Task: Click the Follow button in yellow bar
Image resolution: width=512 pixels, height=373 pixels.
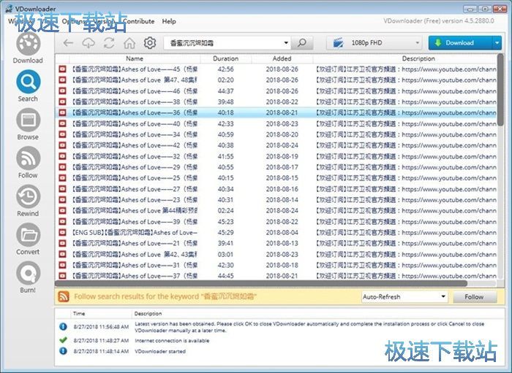Action: pyautogui.click(x=475, y=297)
